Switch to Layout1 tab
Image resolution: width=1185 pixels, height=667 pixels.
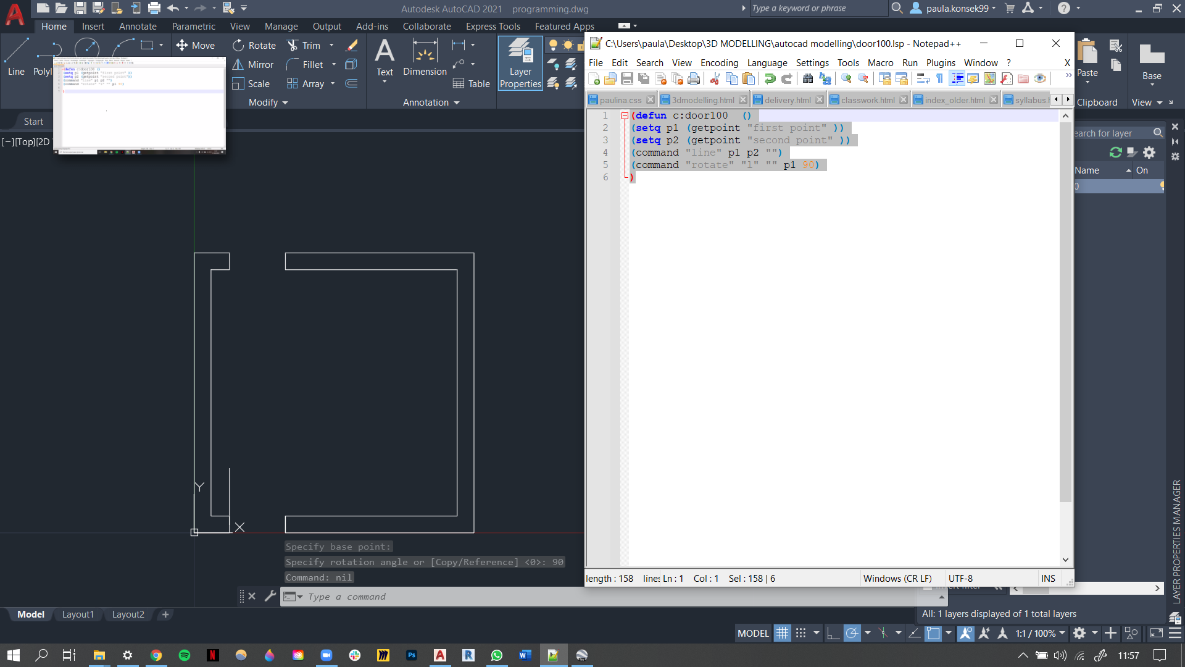[78, 615]
